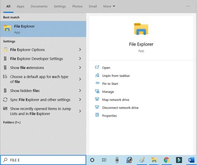Expand Choose a default app arrow
The image size is (197, 165).
click(x=80, y=79)
